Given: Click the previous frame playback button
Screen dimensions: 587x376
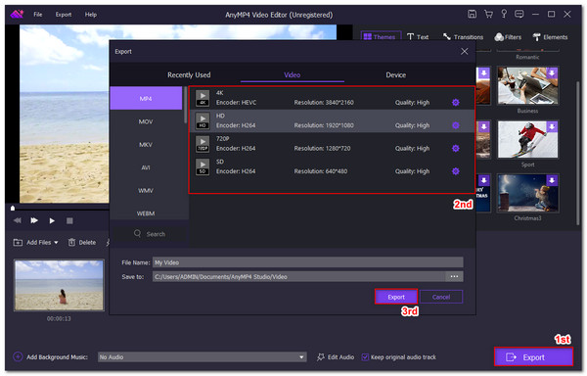Looking at the screenshot, I should pyautogui.click(x=18, y=220).
